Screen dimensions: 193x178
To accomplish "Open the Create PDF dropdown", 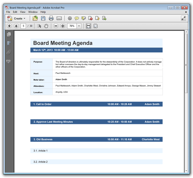I will pyautogui.click(x=16, y=18).
